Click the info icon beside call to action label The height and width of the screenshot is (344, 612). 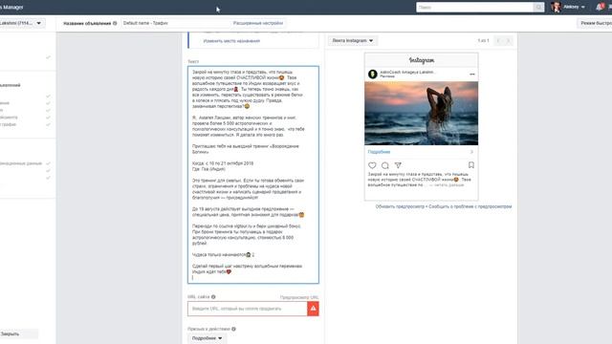tap(233, 329)
